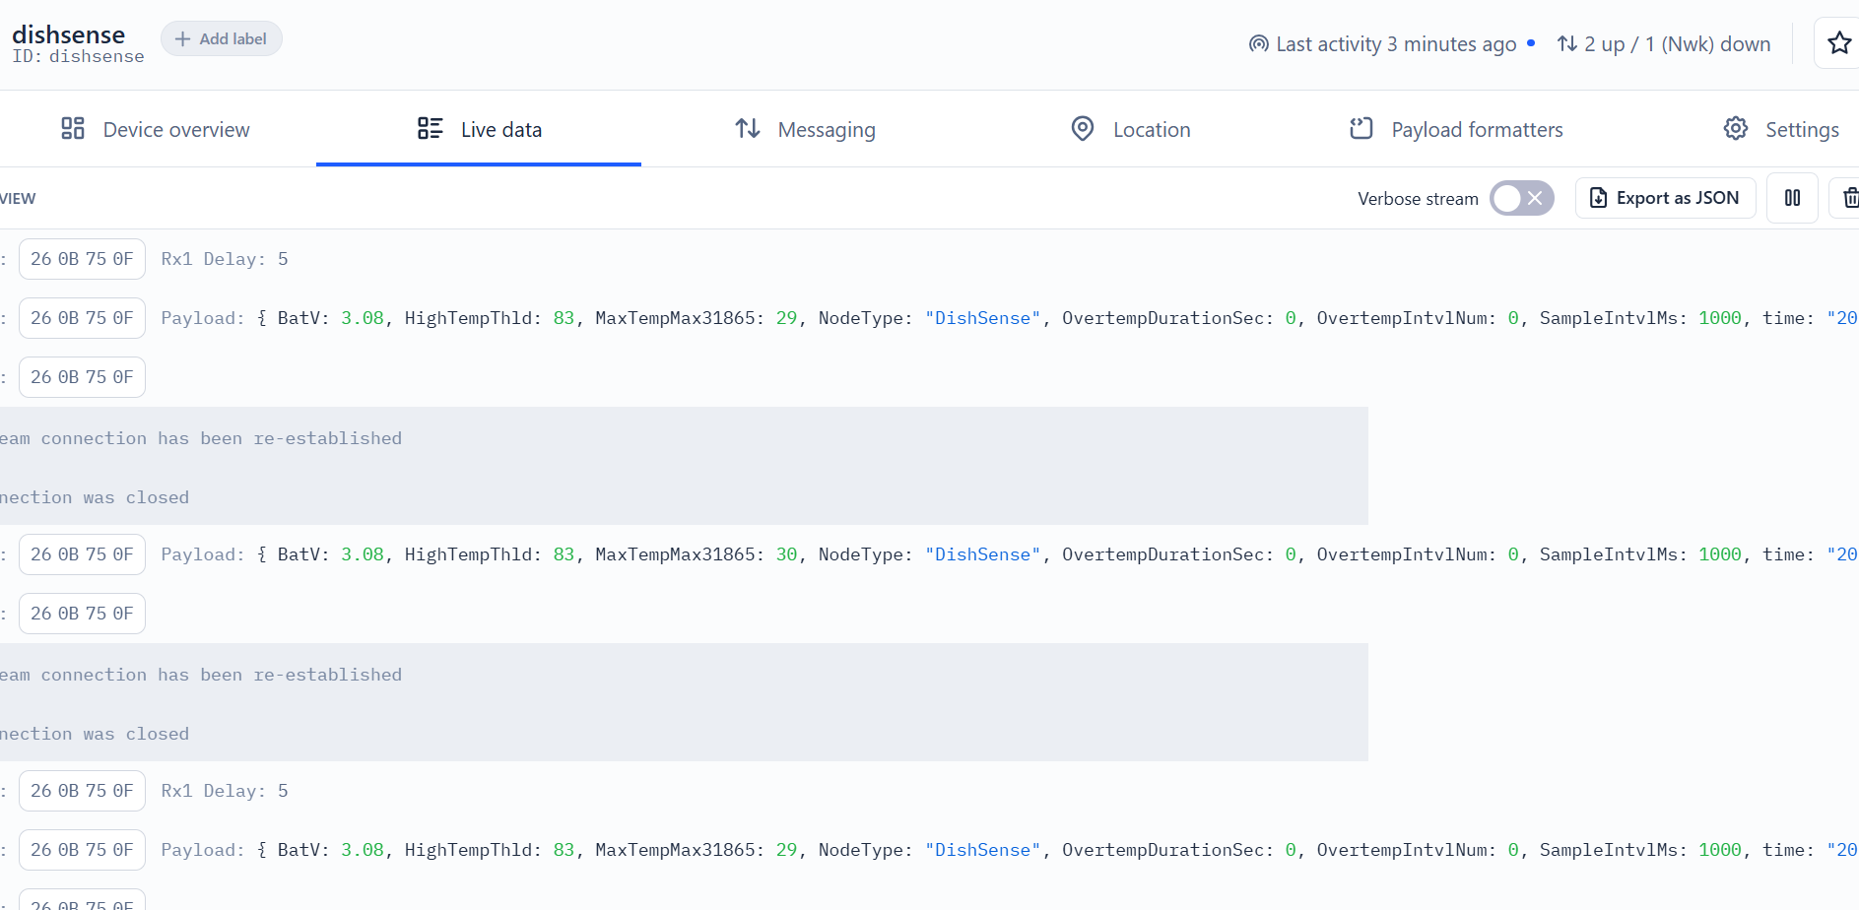This screenshot has height=910, width=1859.
Task: Go to the Location tab
Action: point(1130,129)
